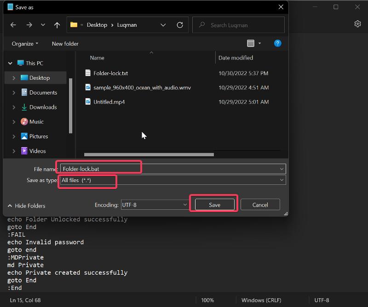
Task: Click the Videos icon in the sidebar
Action: click(x=25, y=151)
